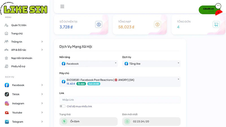Click the API & Đối tác icon
Screen dimensions: 226x127
[6, 50]
